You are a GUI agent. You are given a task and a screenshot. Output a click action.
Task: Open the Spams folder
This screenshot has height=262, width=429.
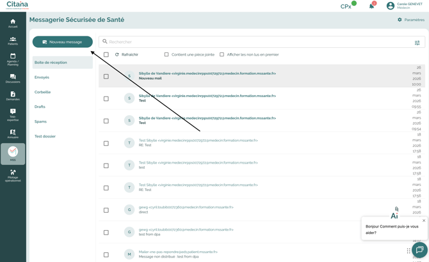[40, 121]
